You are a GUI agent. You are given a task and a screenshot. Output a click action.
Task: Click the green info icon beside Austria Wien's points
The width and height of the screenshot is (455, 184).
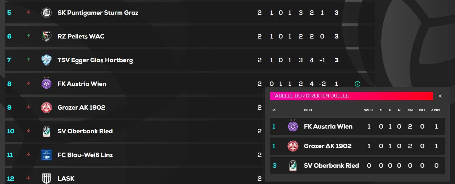[357, 84]
